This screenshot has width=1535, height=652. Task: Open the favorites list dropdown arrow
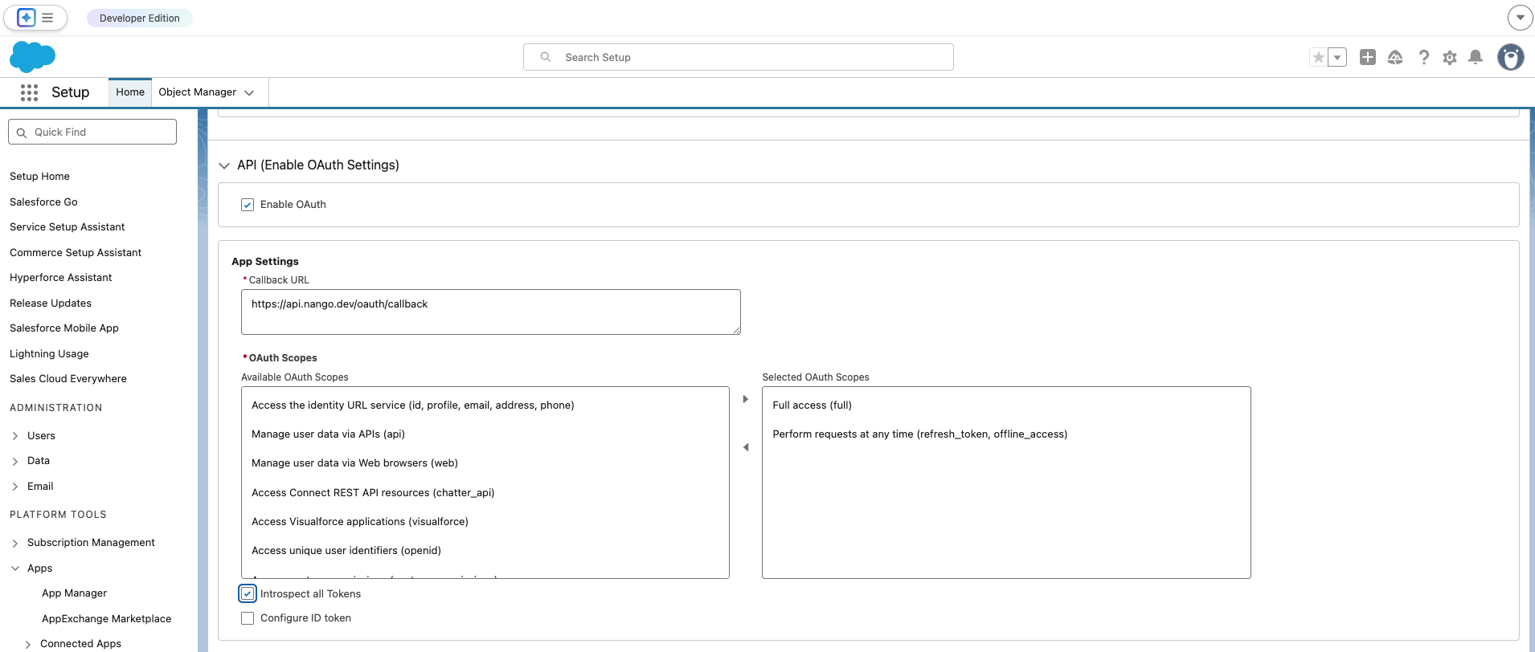(1337, 57)
